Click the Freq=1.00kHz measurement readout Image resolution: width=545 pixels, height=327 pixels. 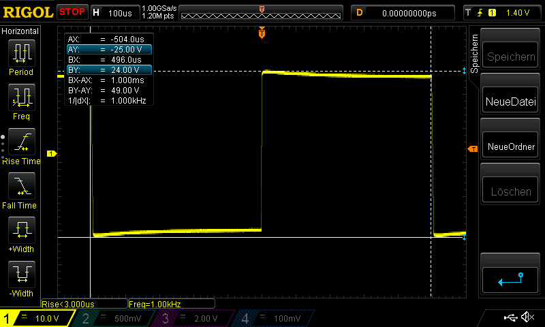coord(172,304)
